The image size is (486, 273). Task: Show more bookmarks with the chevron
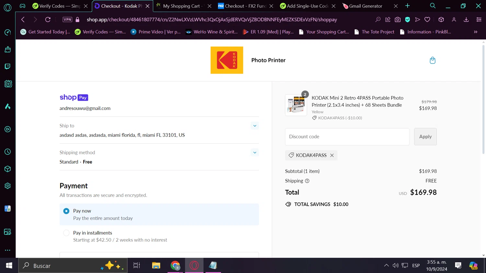click(475, 32)
